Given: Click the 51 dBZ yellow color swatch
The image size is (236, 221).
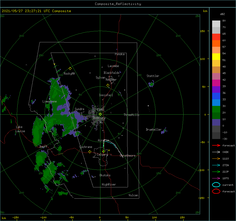Looking at the screenshot, I should 216,56.
